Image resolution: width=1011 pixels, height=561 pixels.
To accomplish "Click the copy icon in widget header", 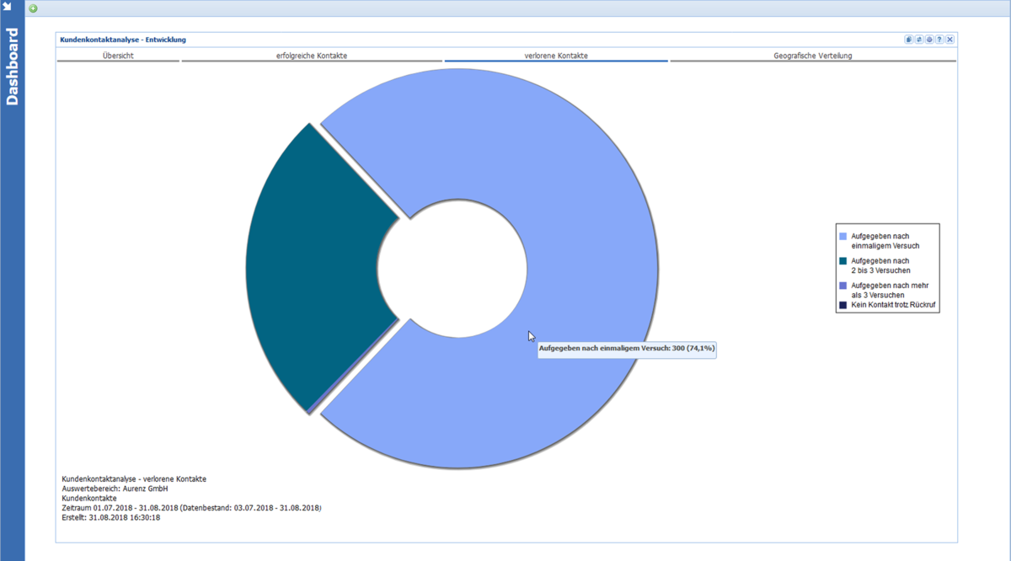I will point(909,40).
